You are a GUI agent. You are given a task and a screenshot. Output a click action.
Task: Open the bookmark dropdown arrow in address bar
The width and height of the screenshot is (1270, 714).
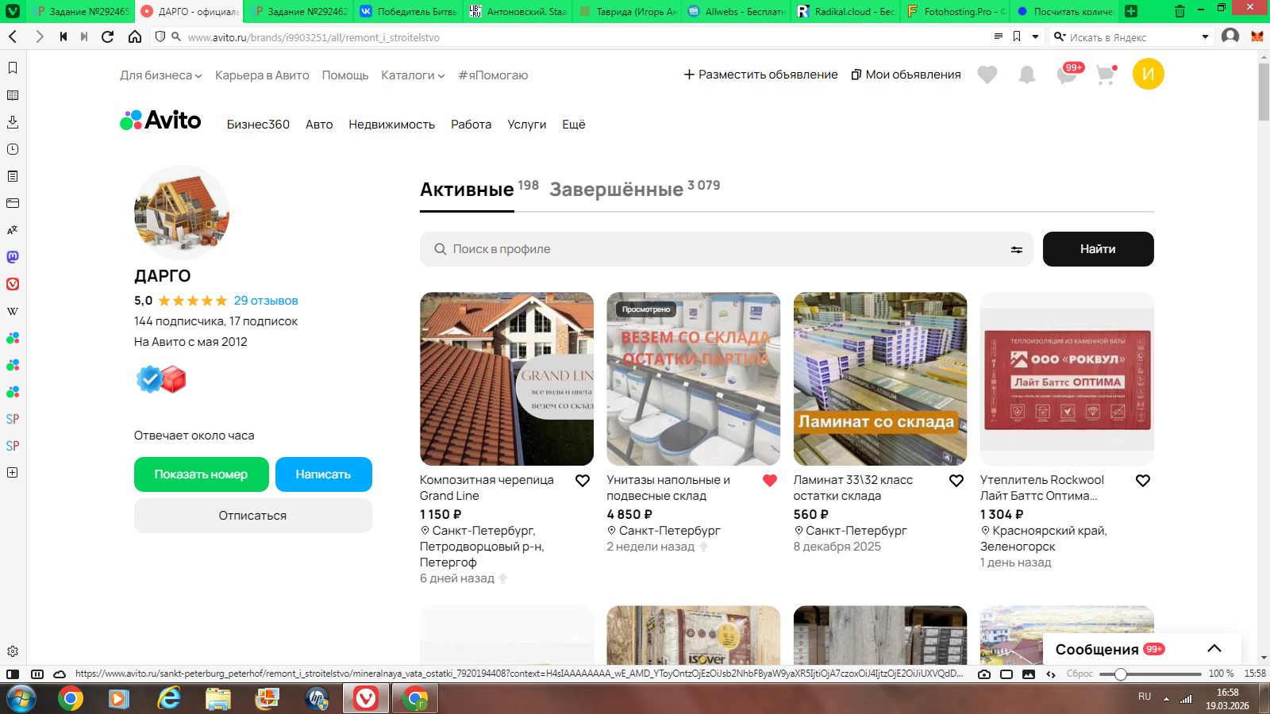[1035, 36]
